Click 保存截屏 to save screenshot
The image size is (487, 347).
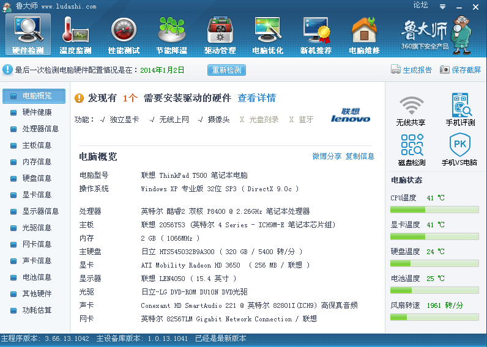point(460,70)
